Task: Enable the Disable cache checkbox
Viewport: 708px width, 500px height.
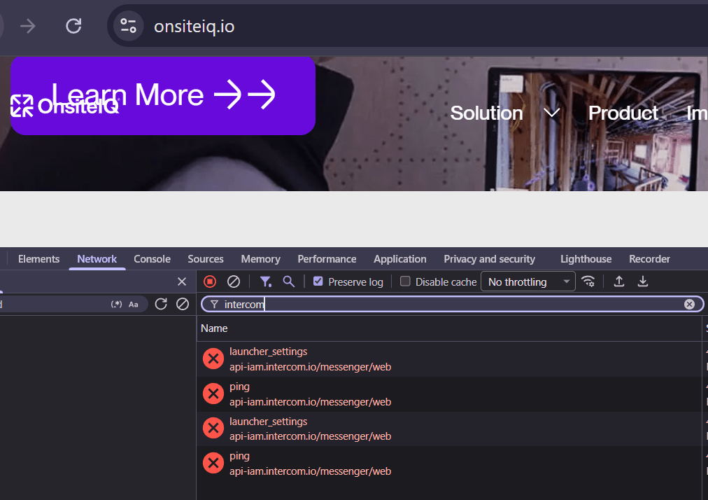Action: pyautogui.click(x=405, y=282)
